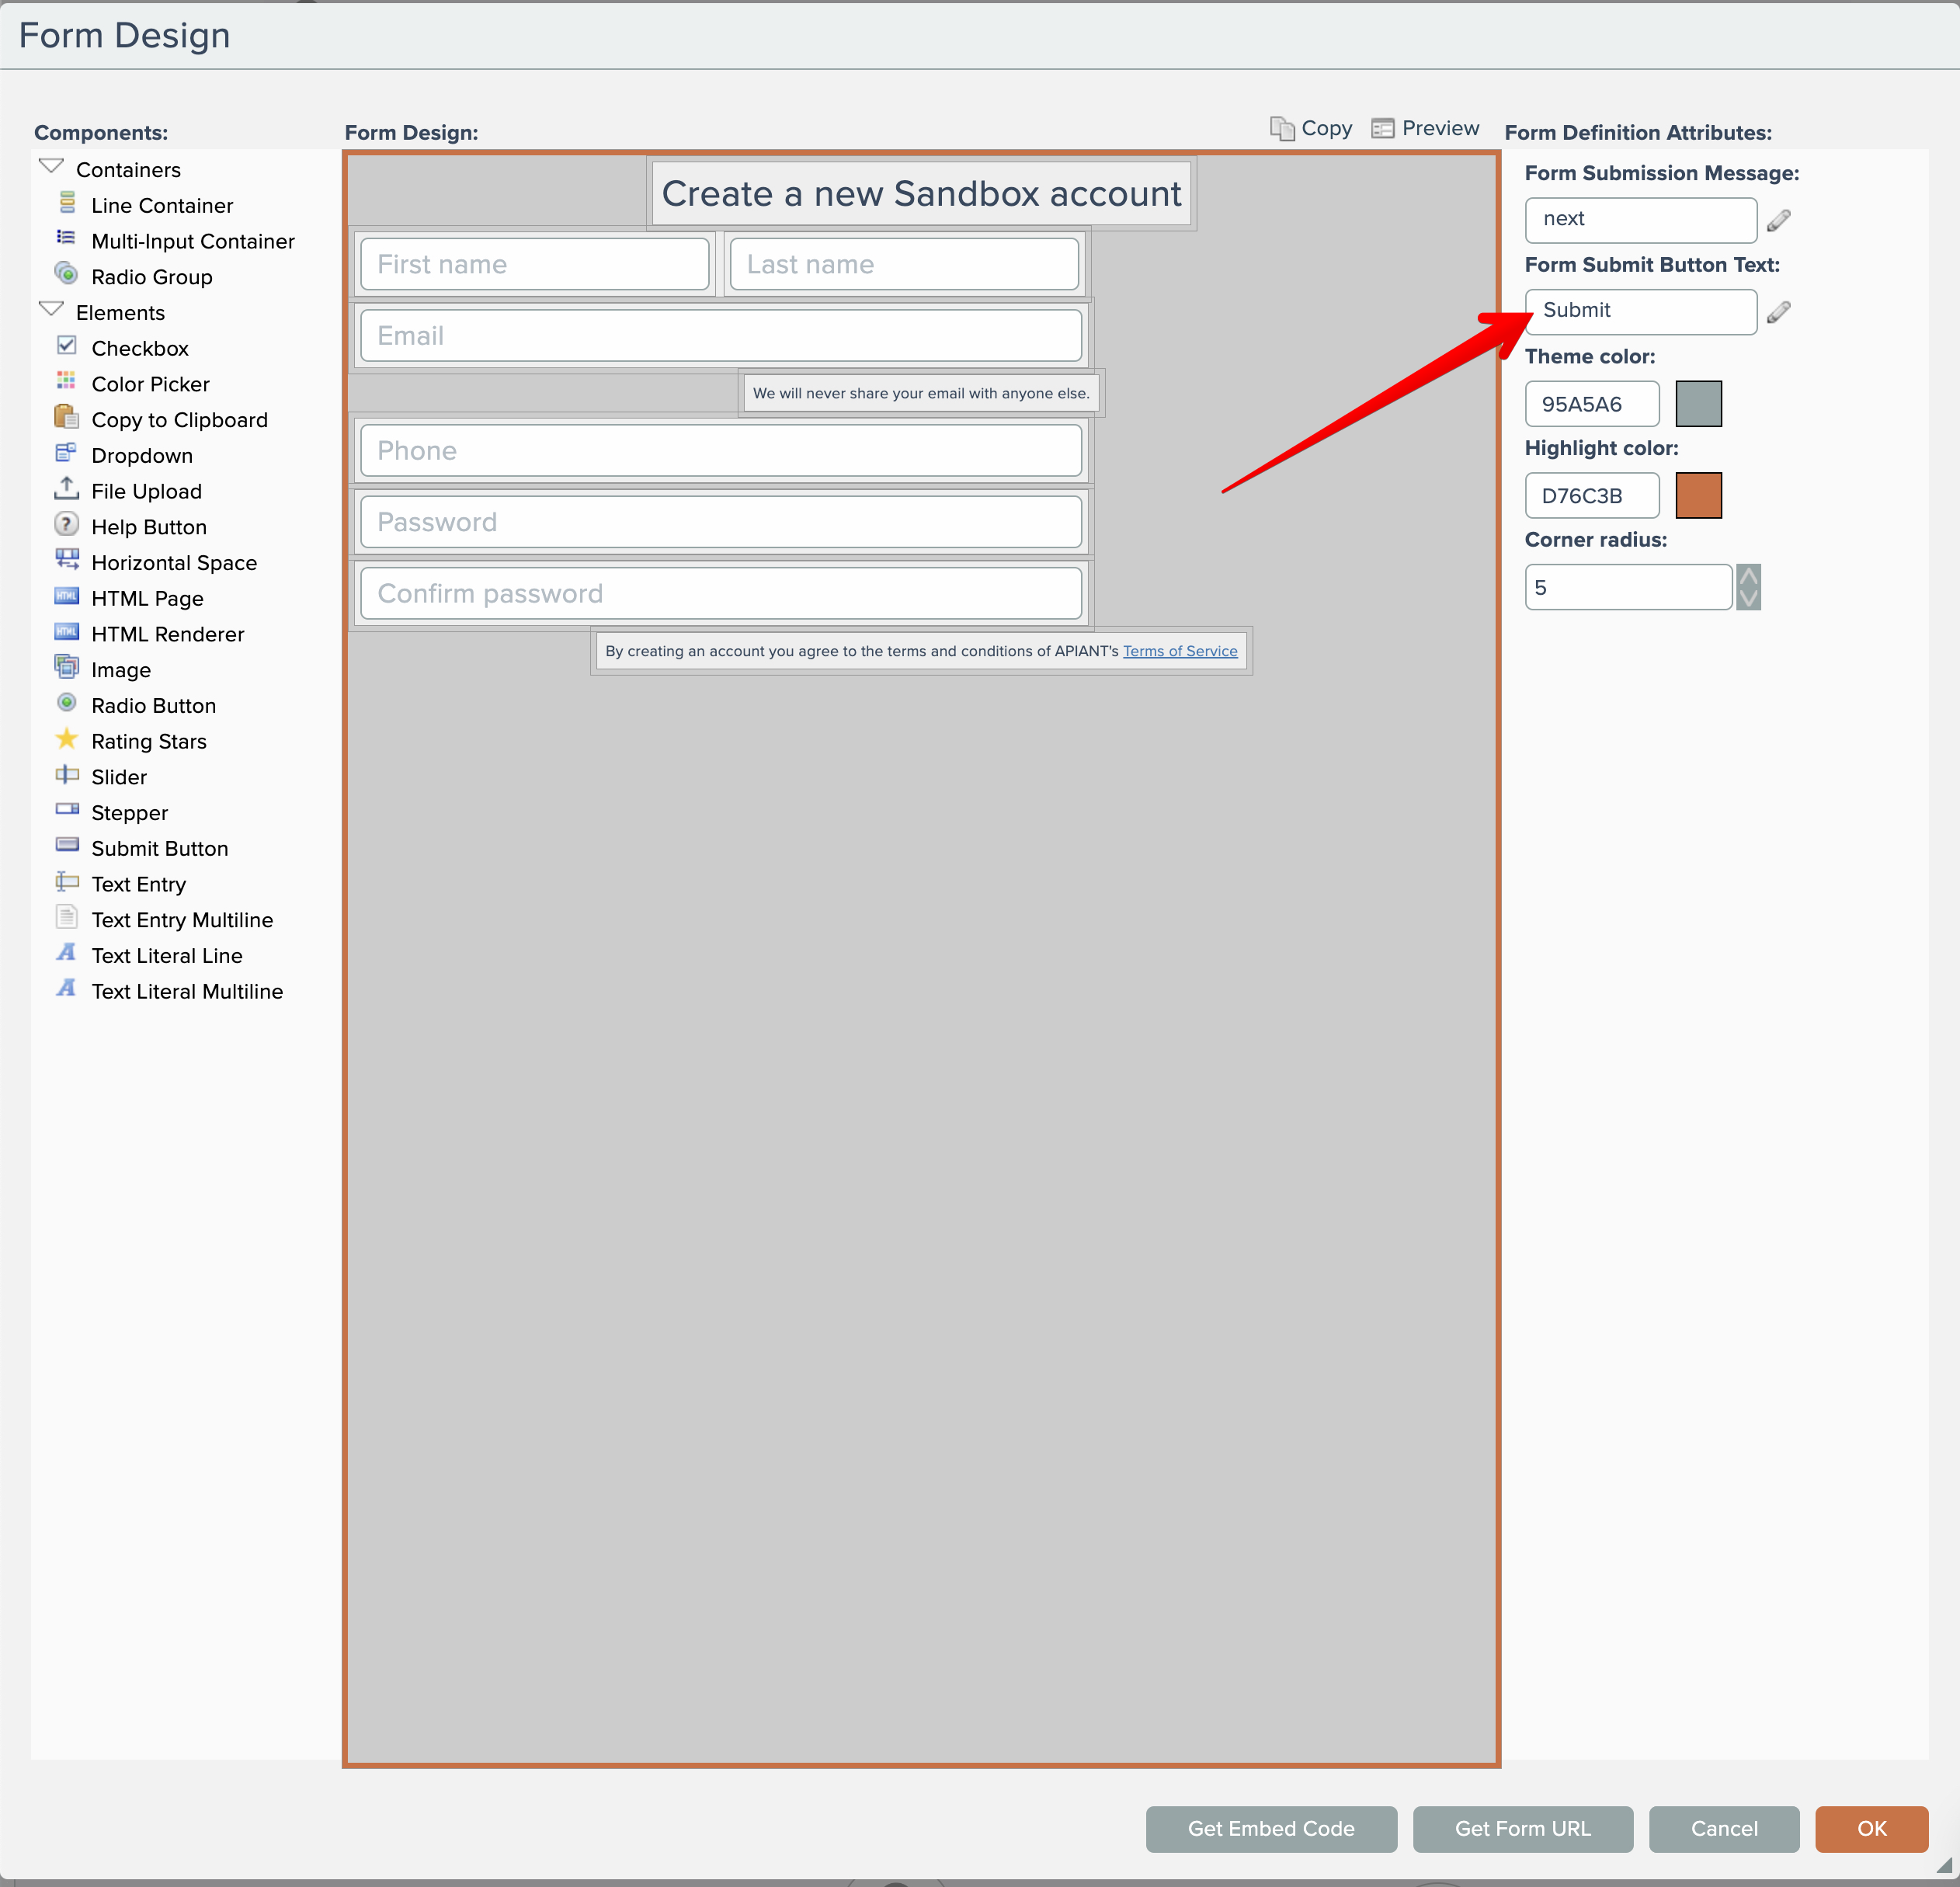This screenshot has width=1960, height=1887.
Task: Select the Radio Group container
Action: (x=151, y=277)
